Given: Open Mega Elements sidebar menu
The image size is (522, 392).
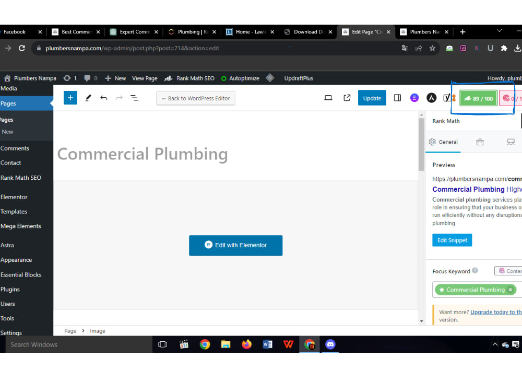Looking at the screenshot, I should 21,226.
